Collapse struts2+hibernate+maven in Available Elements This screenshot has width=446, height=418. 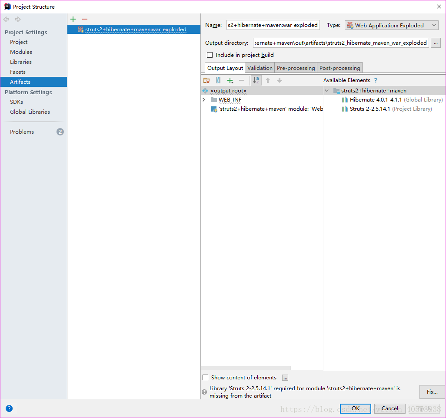coord(327,91)
